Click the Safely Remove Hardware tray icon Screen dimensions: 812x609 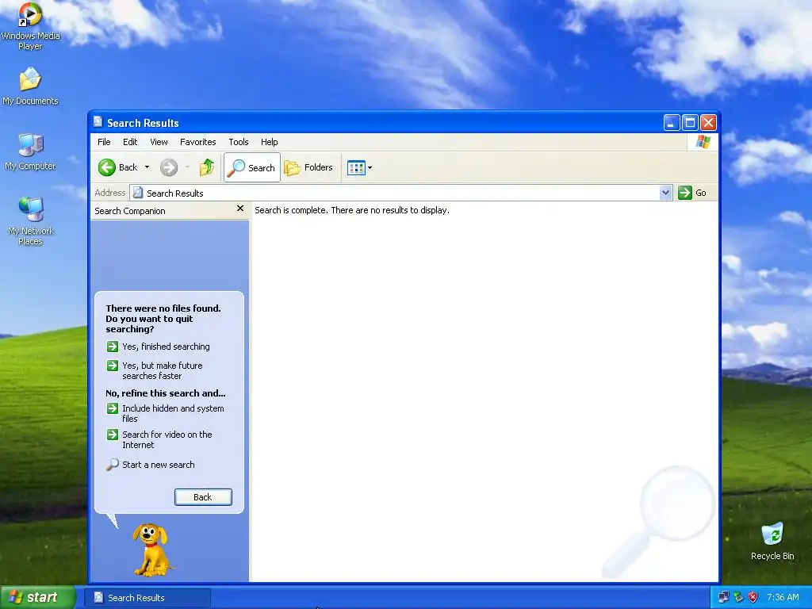pyautogui.click(x=738, y=597)
